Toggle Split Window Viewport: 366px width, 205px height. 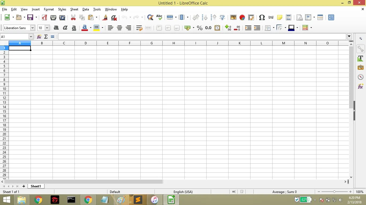320,17
